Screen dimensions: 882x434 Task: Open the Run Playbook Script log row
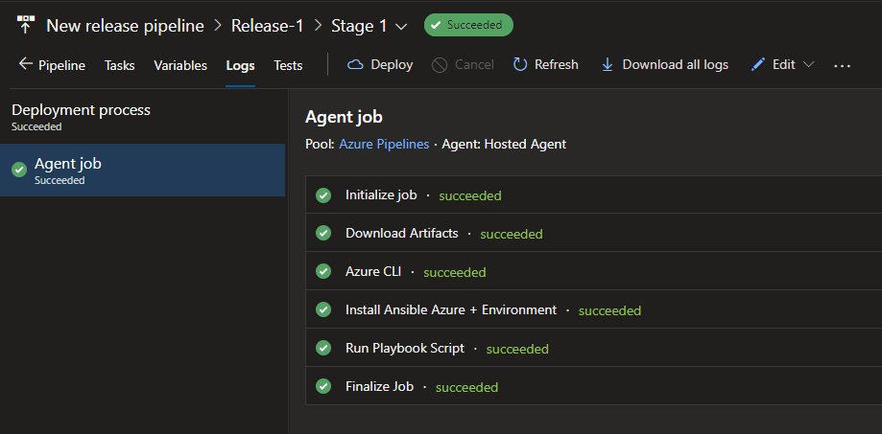point(404,348)
